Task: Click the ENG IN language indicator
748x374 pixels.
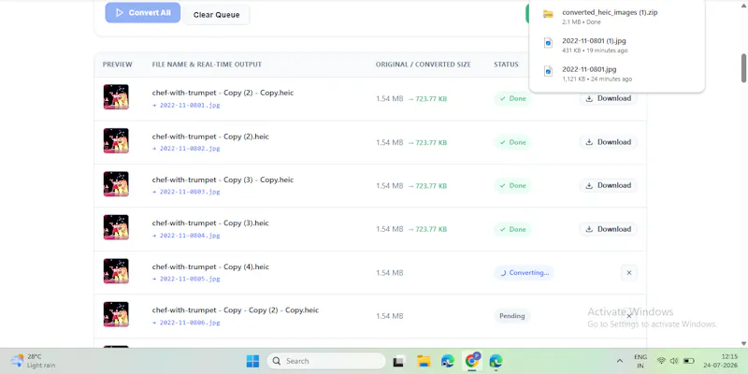Action: (640, 361)
